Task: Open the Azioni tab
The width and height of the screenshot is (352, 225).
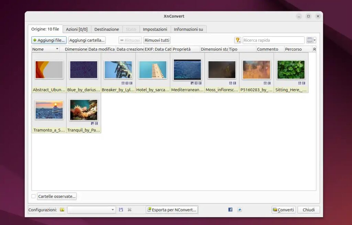Action: [76, 29]
